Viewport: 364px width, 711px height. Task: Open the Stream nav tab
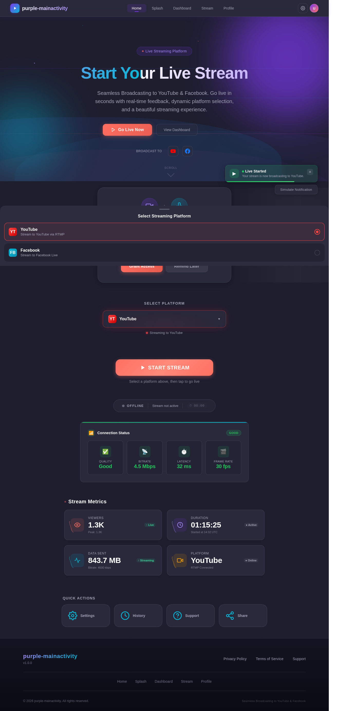pos(207,8)
